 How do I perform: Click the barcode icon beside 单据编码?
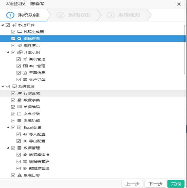point(20,107)
